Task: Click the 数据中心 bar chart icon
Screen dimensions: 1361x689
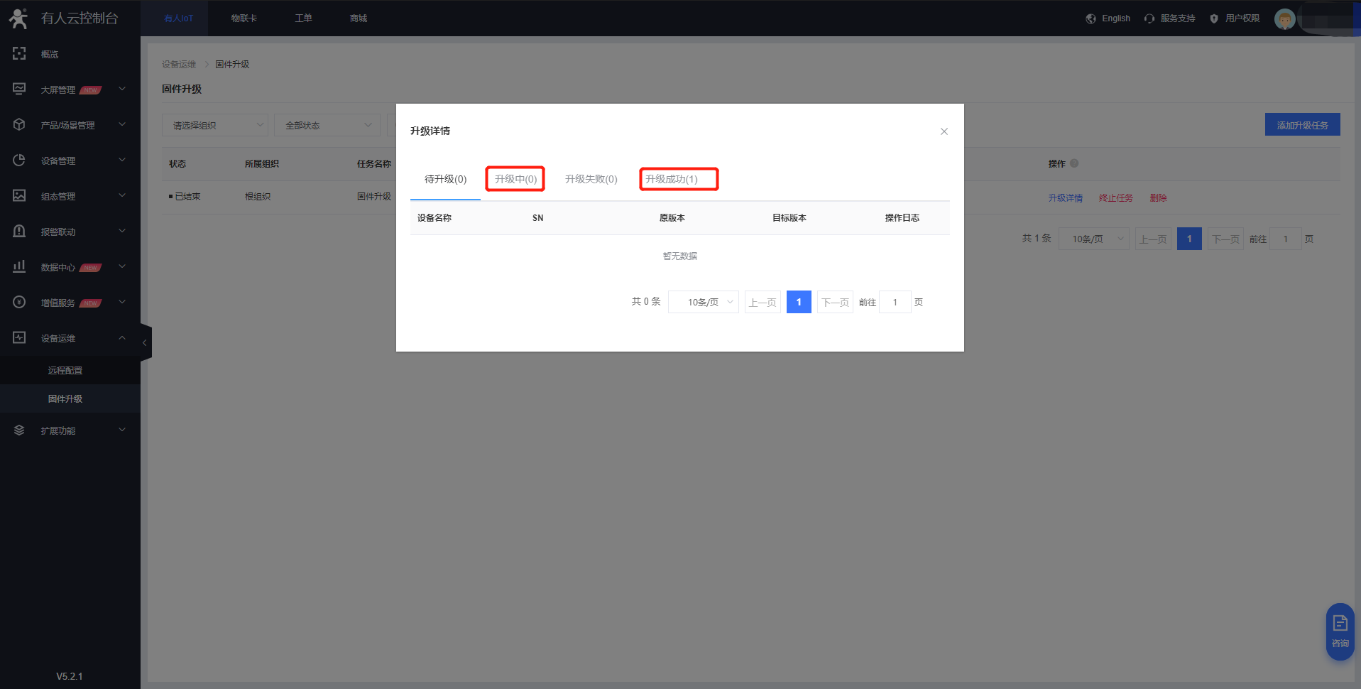Action: (x=19, y=266)
